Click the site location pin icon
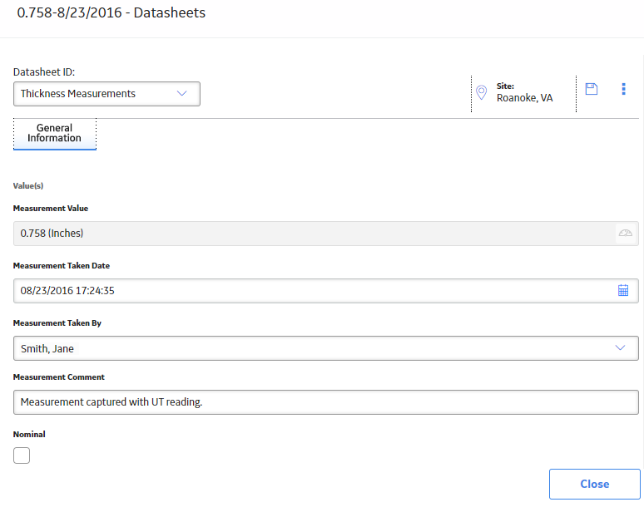The width and height of the screenshot is (644, 507). [481, 92]
